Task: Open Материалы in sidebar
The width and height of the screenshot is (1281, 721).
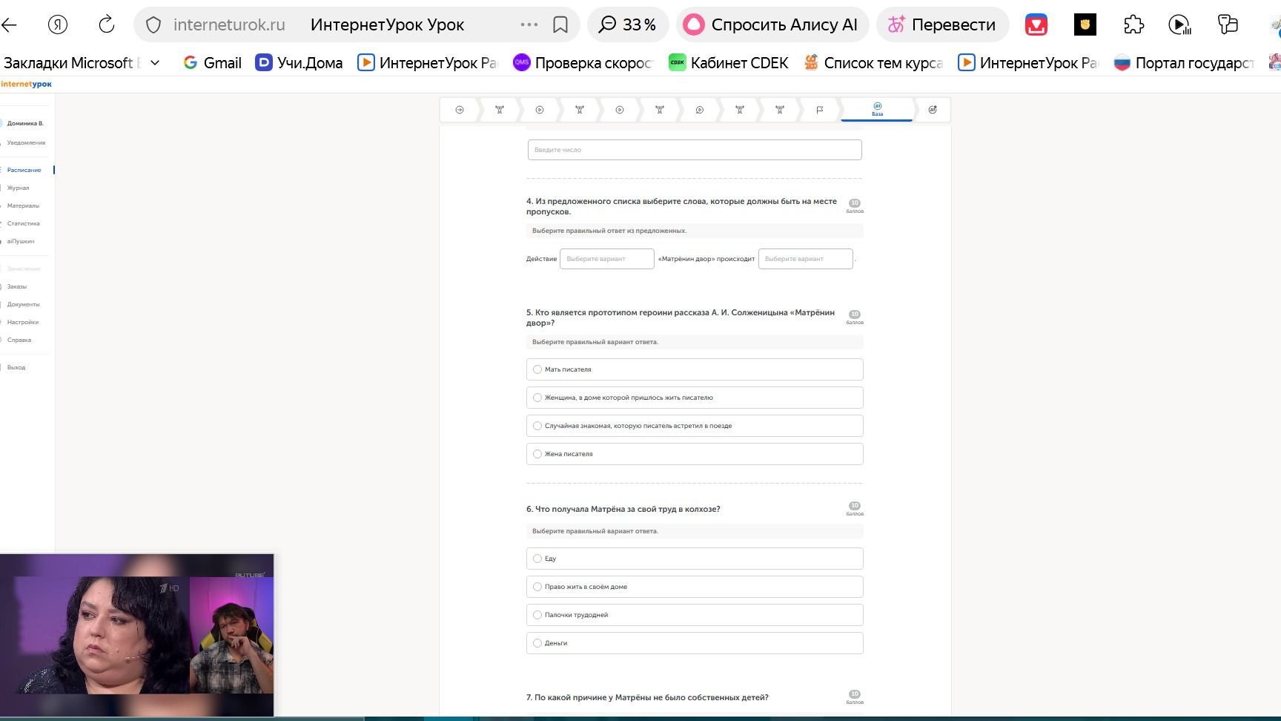Action: tap(23, 205)
